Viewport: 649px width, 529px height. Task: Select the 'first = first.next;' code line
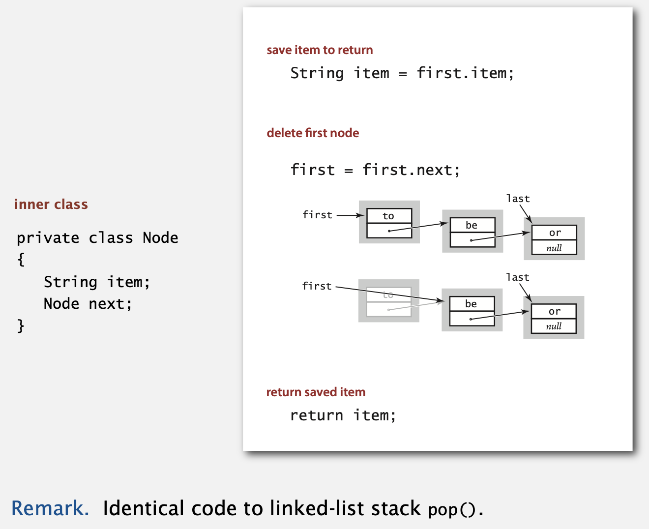point(375,170)
